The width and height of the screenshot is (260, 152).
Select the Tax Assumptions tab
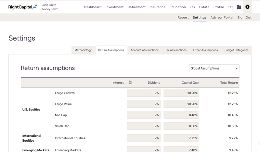[x=175, y=50]
